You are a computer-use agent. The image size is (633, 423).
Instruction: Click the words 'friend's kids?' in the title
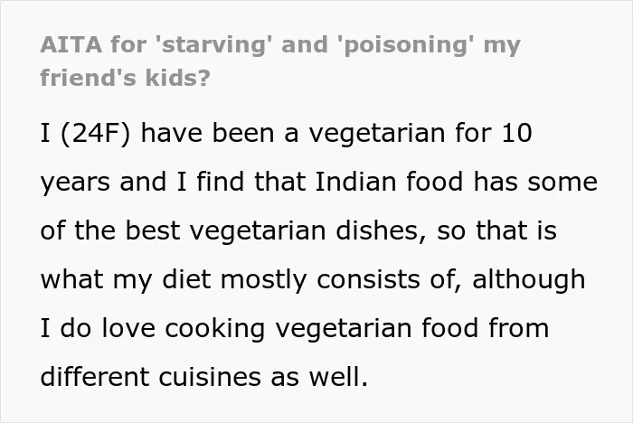click(125, 77)
